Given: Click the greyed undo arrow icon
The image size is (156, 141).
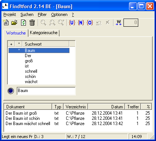Looking at the screenshot, I should pyautogui.click(x=99, y=23).
